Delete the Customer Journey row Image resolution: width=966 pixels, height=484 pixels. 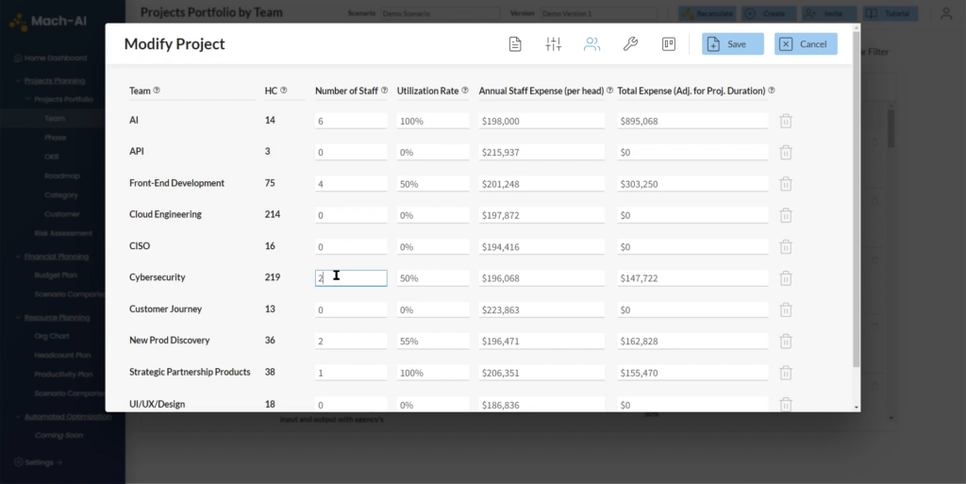click(x=786, y=309)
